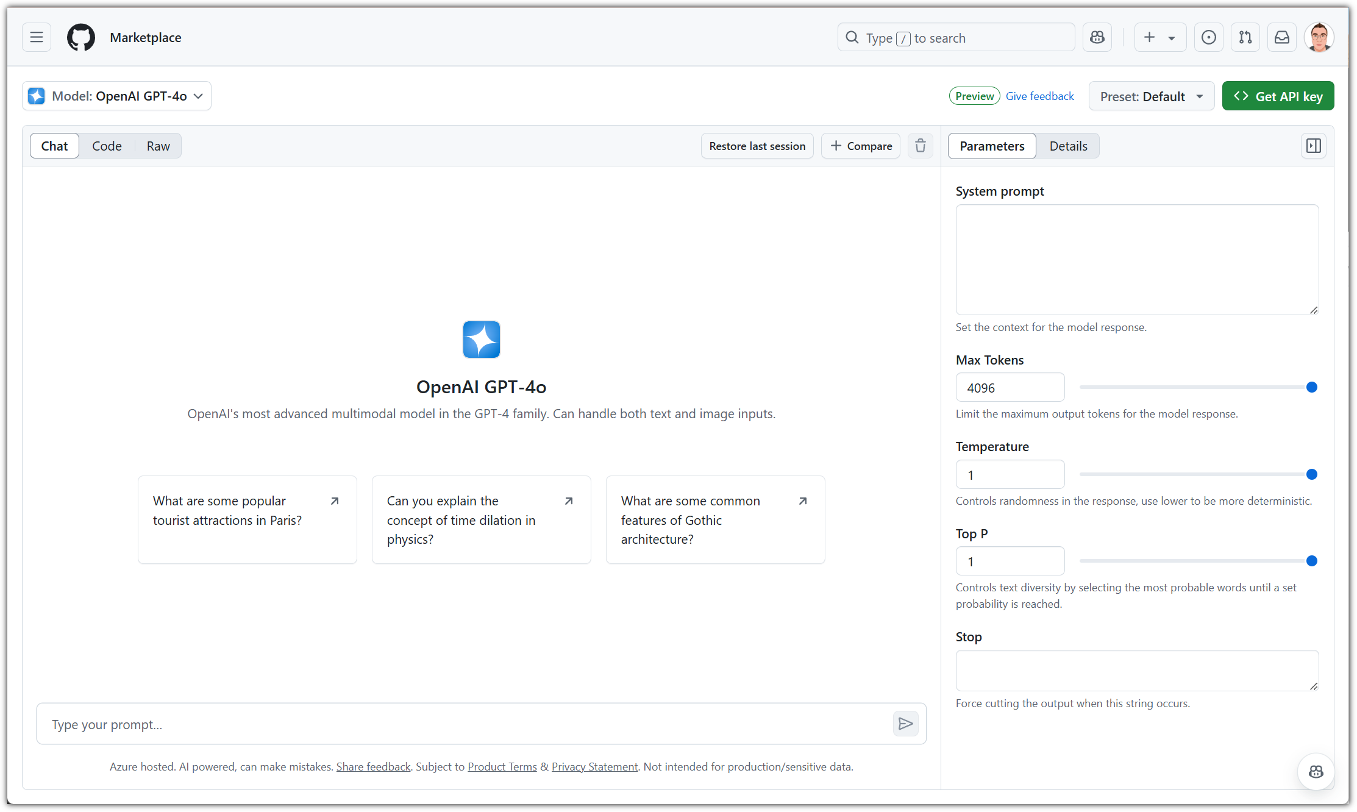Expand the Model OpenAI GPT-4o dropdown
Viewport: 1357px width, 812px height.
(117, 96)
